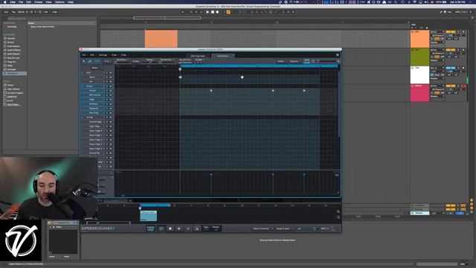Collapse the Snare instrument group
Image resolution: width=476 pixels, height=268 pixels.
[x=82, y=86]
